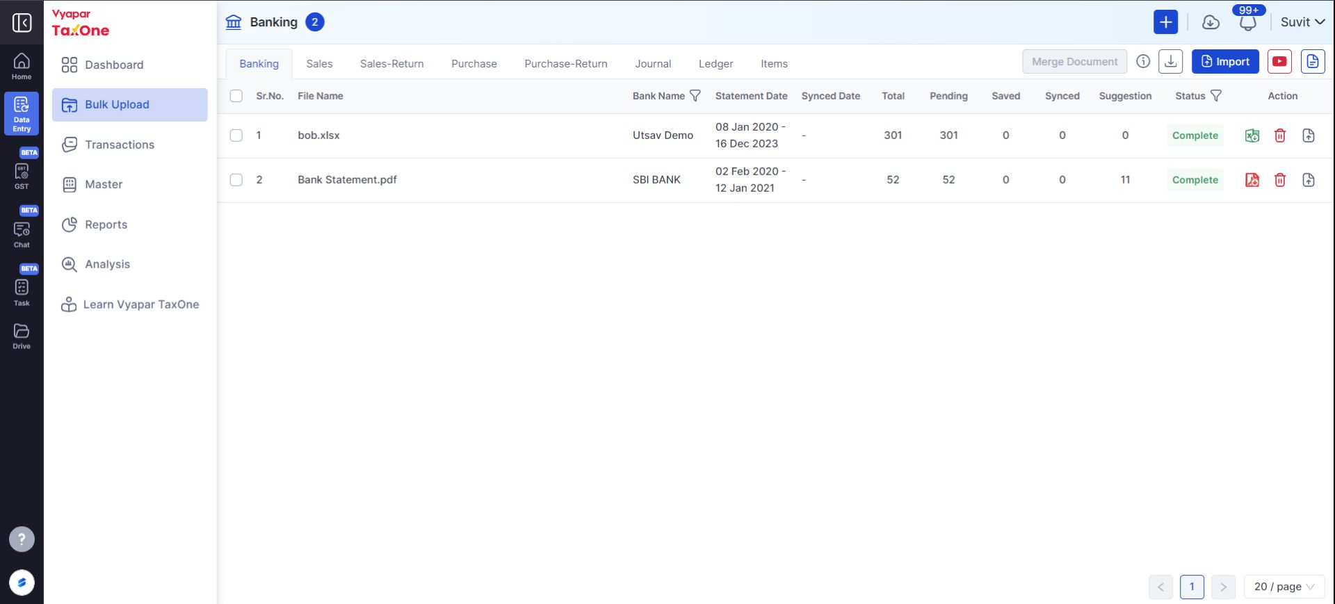1335x604 pixels.
Task: Switch to the Journal tab
Action: click(x=653, y=64)
